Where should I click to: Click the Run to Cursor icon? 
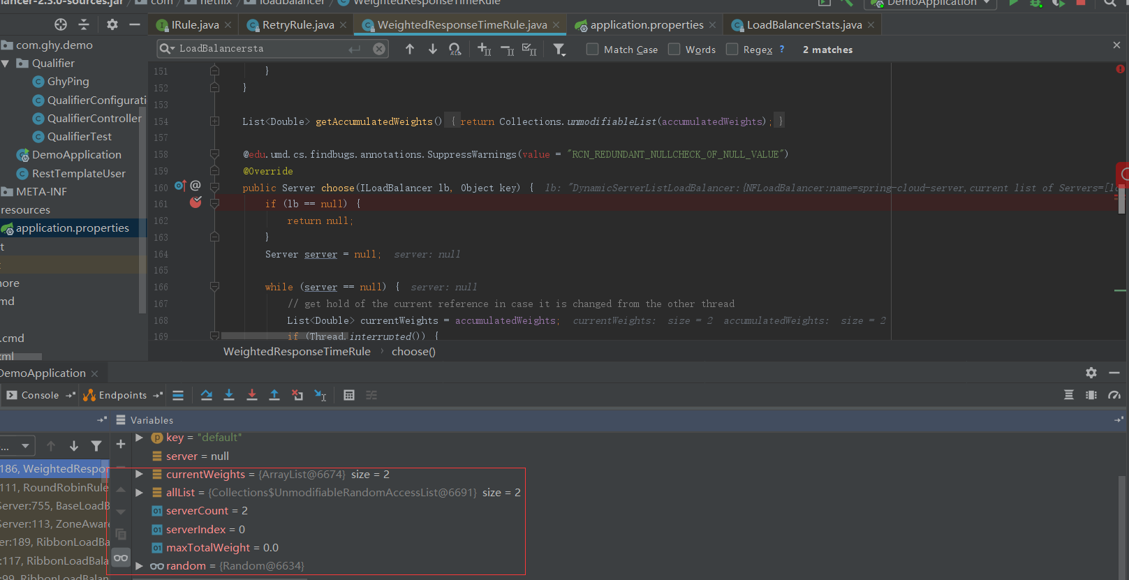320,395
